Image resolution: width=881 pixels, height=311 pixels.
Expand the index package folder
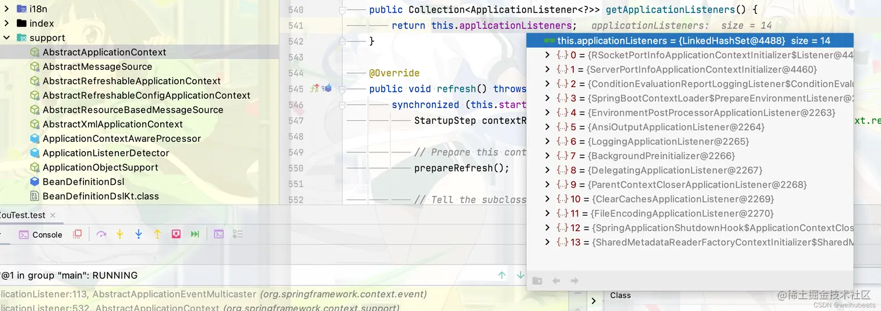point(6,23)
